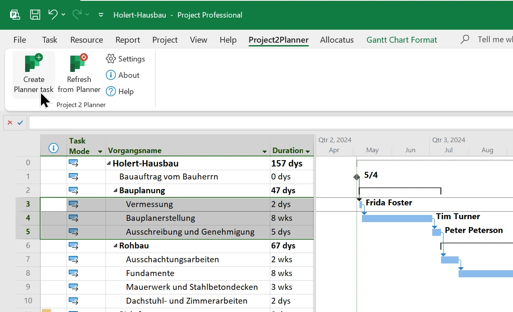Open the Duration column filter dropdown
The image size is (513, 312).
click(x=308, y=151)
